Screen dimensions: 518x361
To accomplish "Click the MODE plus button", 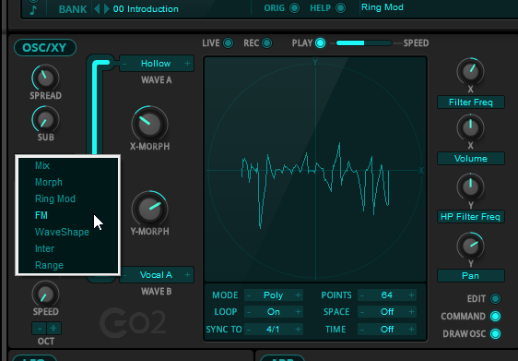I will (298, 295).
